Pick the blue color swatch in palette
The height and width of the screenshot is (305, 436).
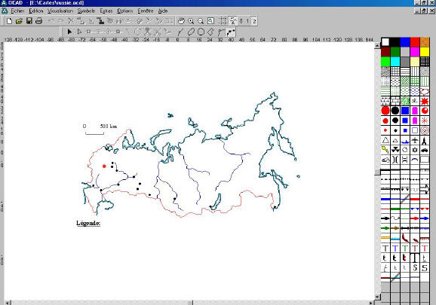[x=405, y=42]
